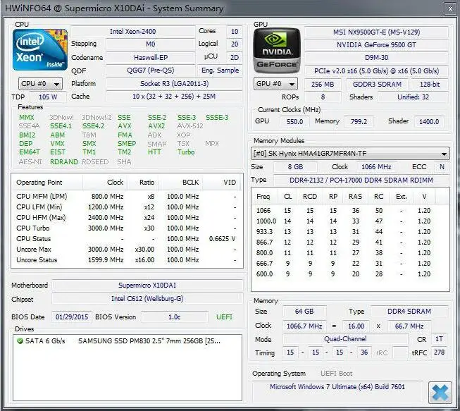Screen dimensions: 460x411
Task: Click the Supermicro X10DAI motherboard field
Action: [147, 286]
